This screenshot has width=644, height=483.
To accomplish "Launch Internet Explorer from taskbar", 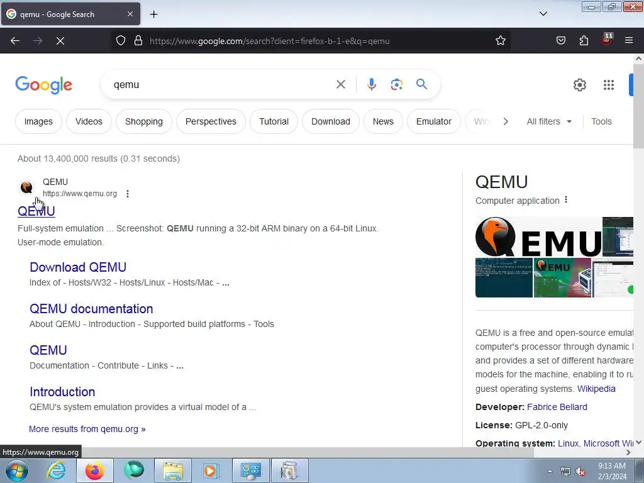I will click(55, 470).
